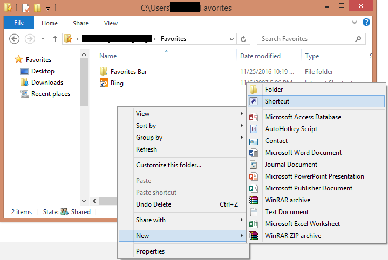Open recent locations dropdown arrow

[x=43, y=39]
